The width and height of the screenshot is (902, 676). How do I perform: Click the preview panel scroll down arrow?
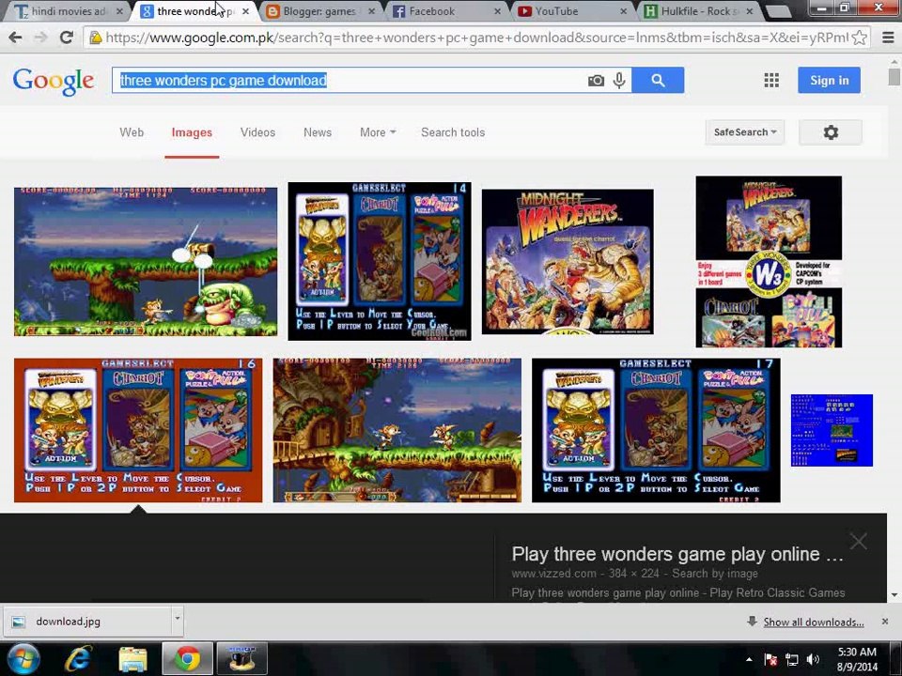(894, 595)
